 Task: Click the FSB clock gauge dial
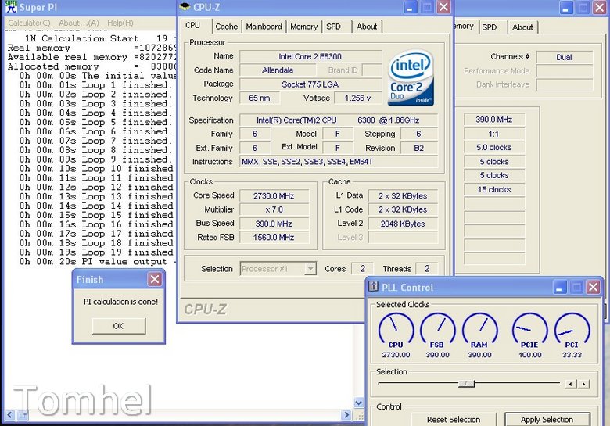click(438, 329)
